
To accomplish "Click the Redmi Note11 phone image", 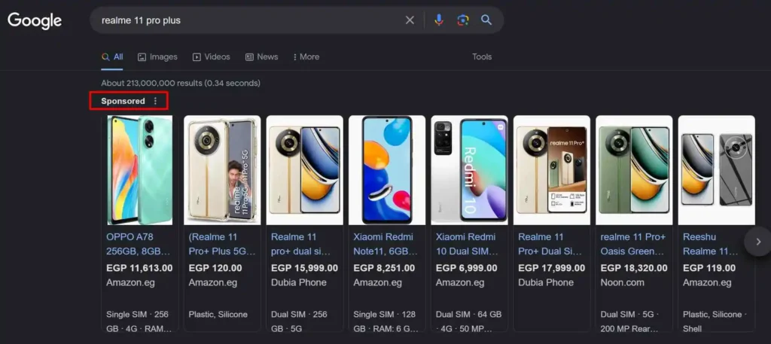I will pos(387,170).
